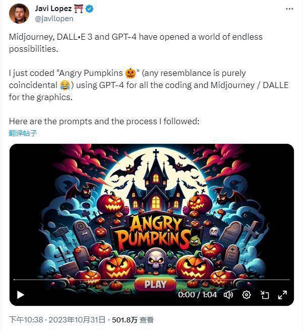Click the PLAY button in the video thumbnail

click(155, 284)
